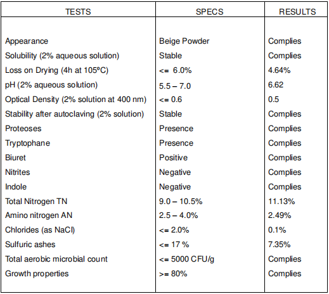The height and width of the screenshot is (294, 329).
Task: Select the Growth properties Complies result
Action: pyautogui.click(x=285, y=274)
